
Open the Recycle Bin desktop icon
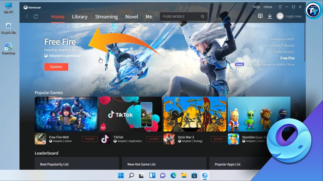tap(8, 28)
